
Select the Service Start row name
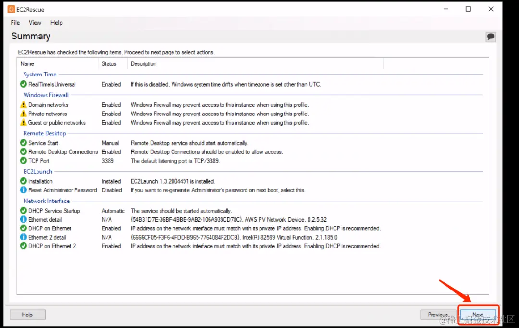43,143
